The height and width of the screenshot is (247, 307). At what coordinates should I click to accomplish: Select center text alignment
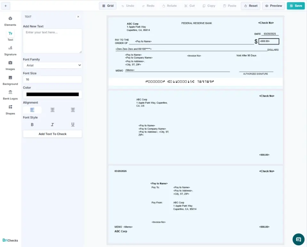52,110
